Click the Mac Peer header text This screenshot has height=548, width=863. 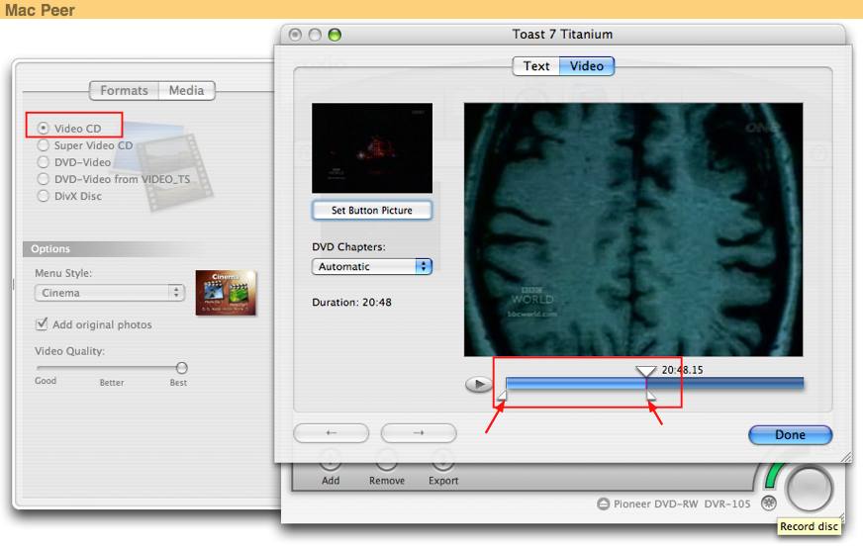[x=40, y=10]
